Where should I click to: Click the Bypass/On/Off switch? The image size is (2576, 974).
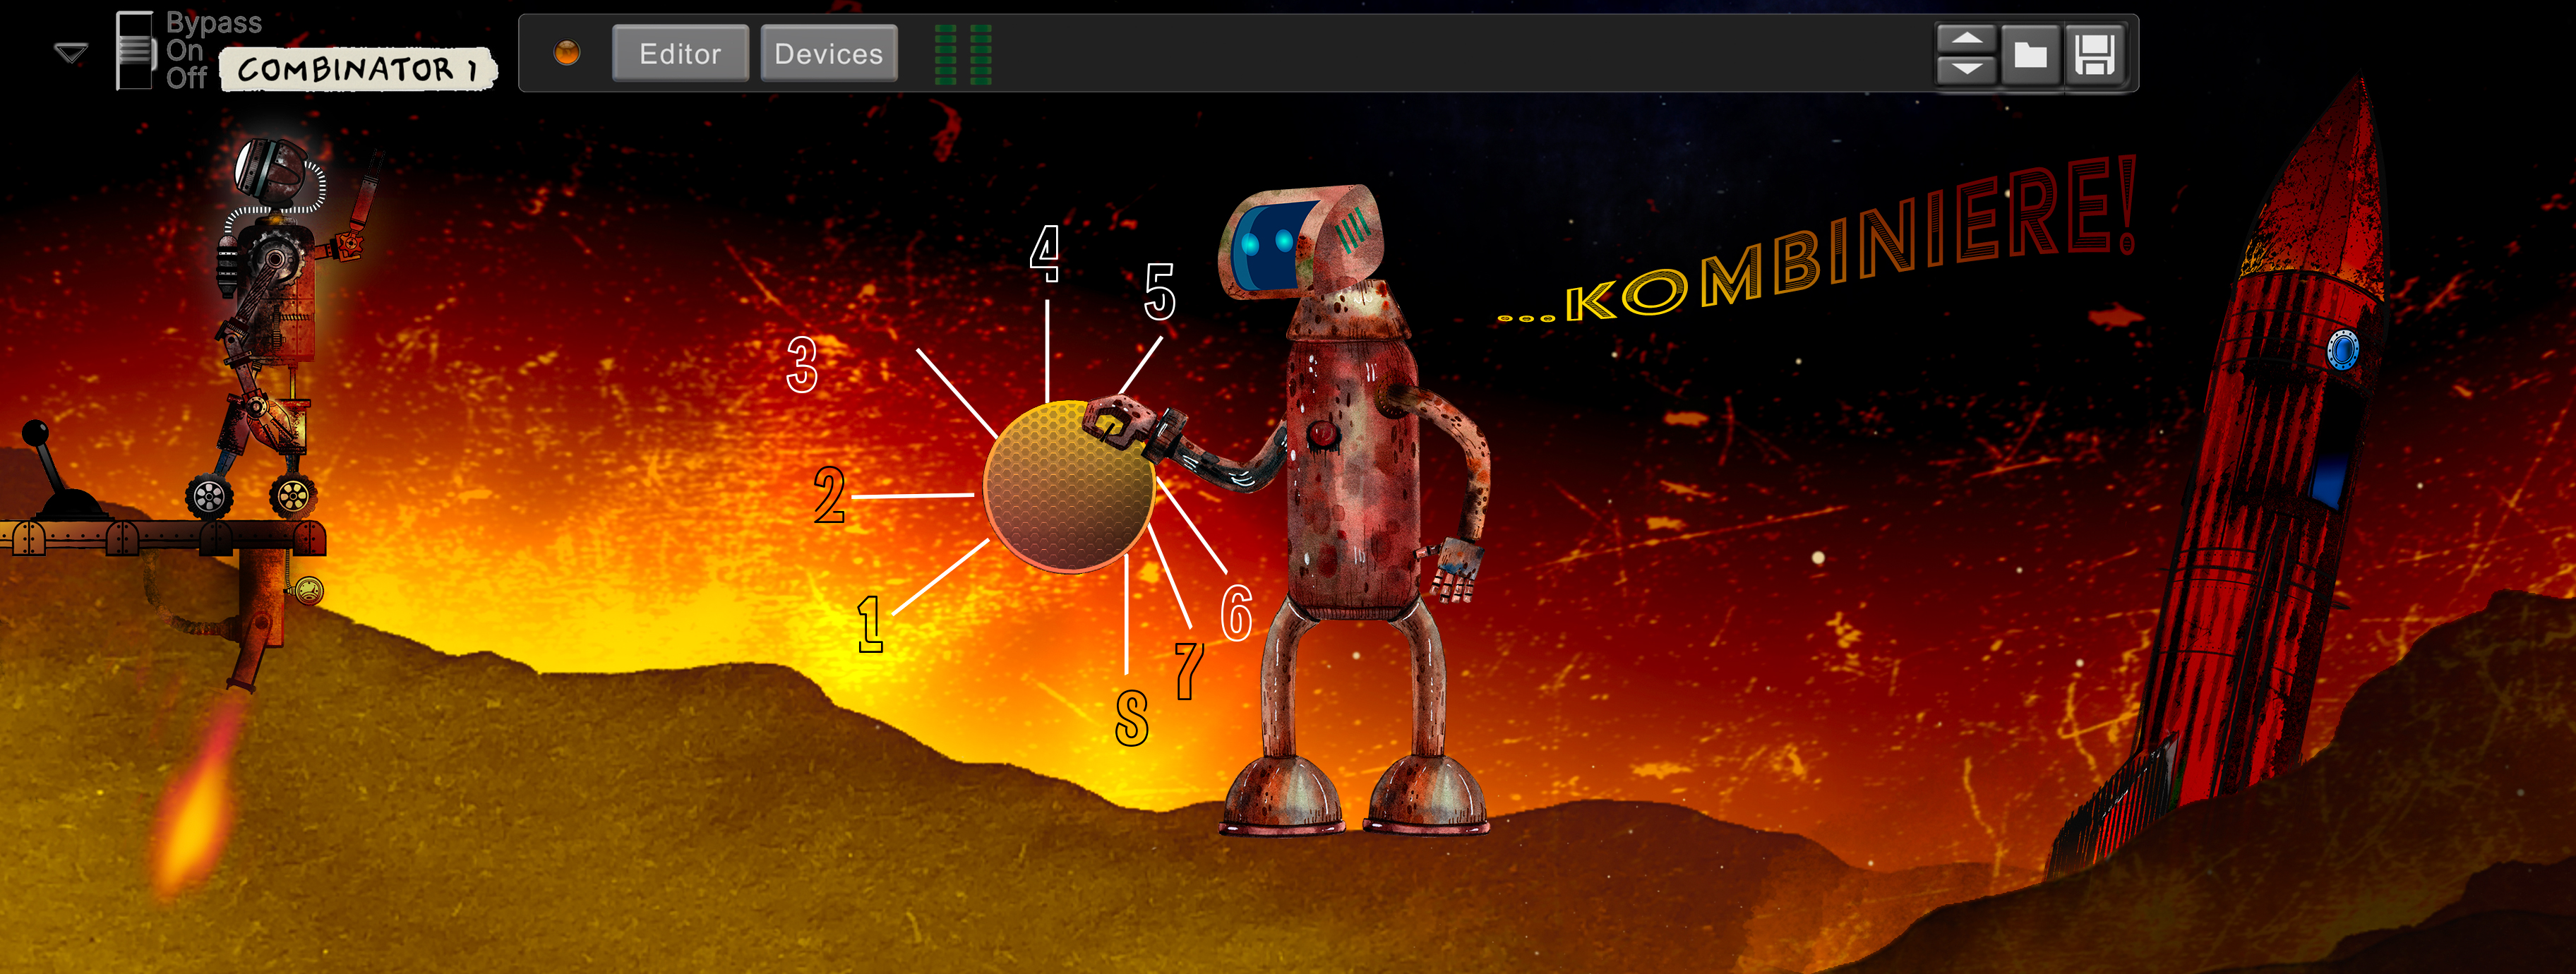pyautogui.click(x=134, y=51)
